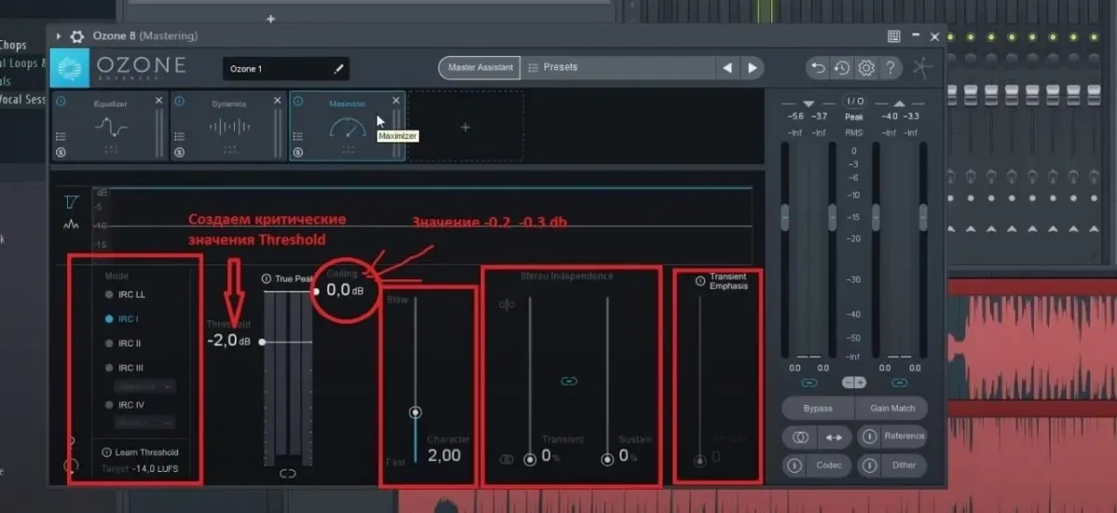
Task: Link the input gain faders
Action: click(810, 383)
